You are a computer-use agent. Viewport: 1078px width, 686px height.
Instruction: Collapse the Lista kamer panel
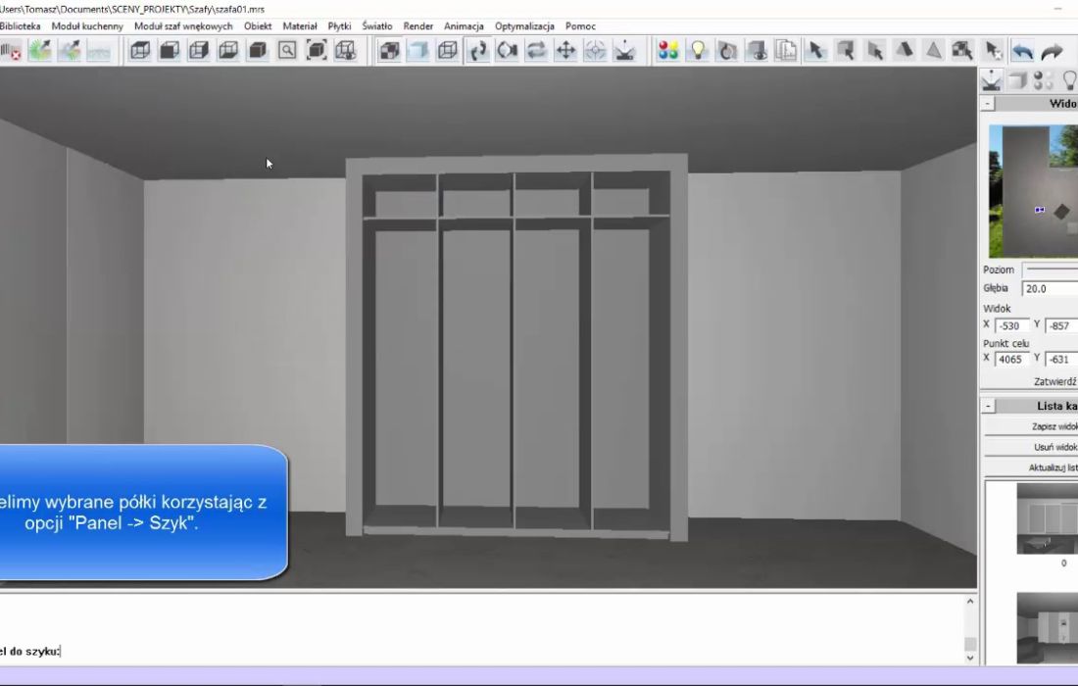coord(988,406)
